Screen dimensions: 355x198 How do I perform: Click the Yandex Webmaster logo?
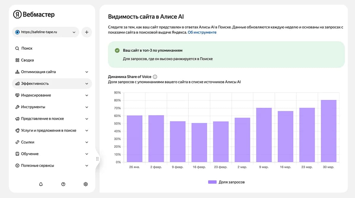(x=34, y=15)
